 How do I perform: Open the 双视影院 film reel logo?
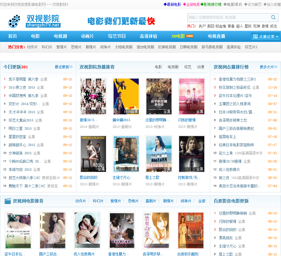pos(35,21)
